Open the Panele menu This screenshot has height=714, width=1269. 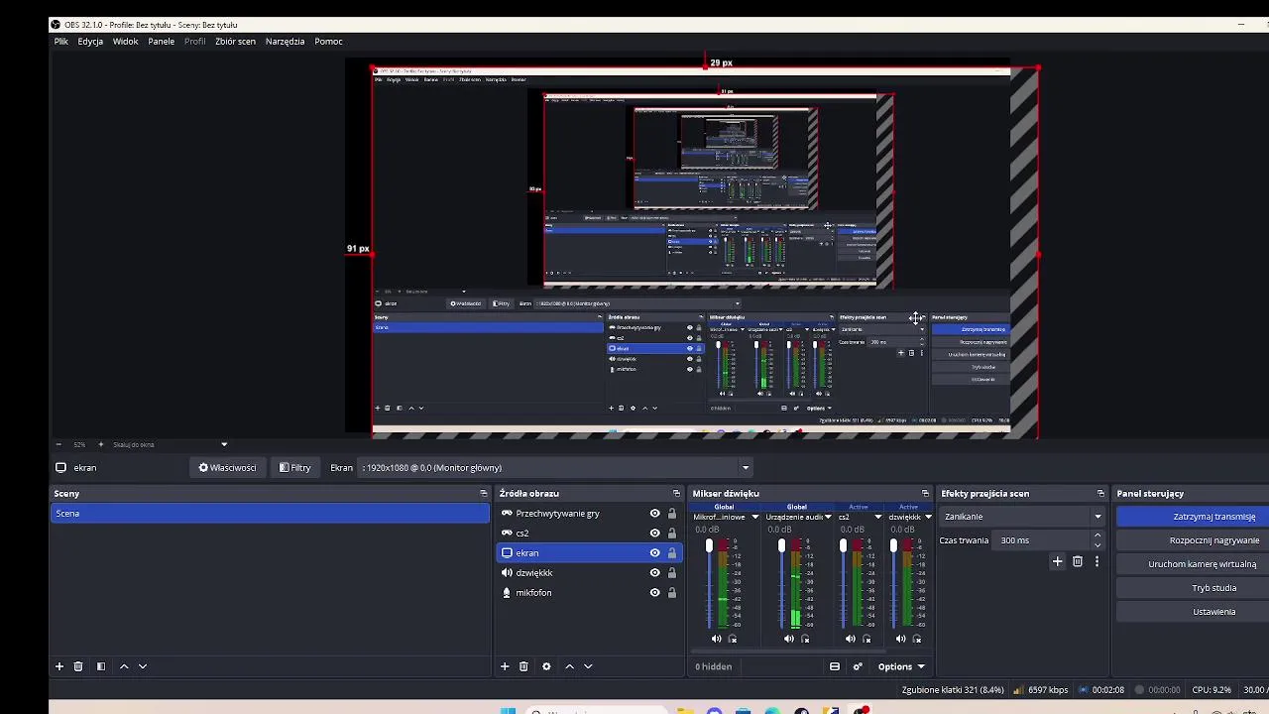162,42
